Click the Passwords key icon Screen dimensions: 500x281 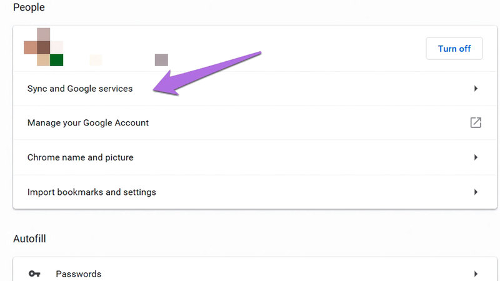click(34, 274)
